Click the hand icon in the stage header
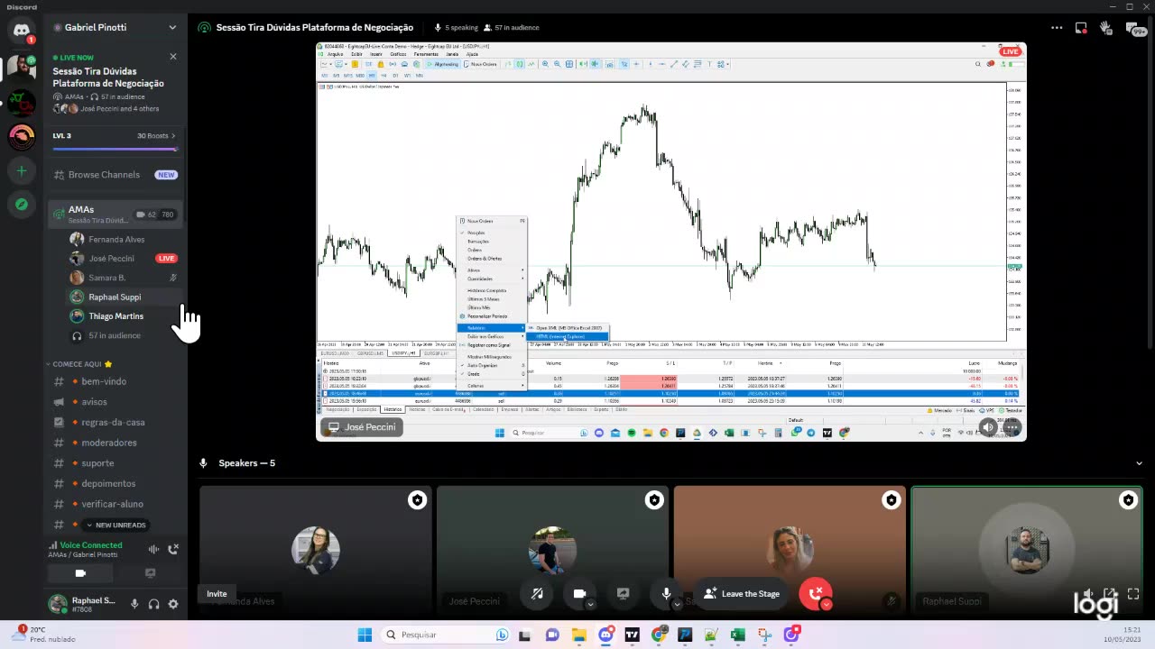 tap(1106, 28)
